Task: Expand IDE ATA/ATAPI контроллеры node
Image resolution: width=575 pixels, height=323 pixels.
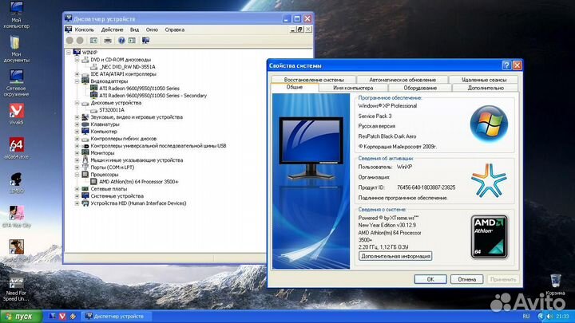Action: (77, 74)
